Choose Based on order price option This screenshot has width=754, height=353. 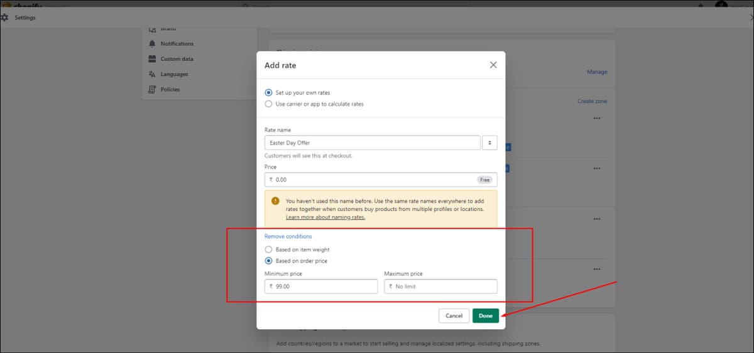coord(269,261)
